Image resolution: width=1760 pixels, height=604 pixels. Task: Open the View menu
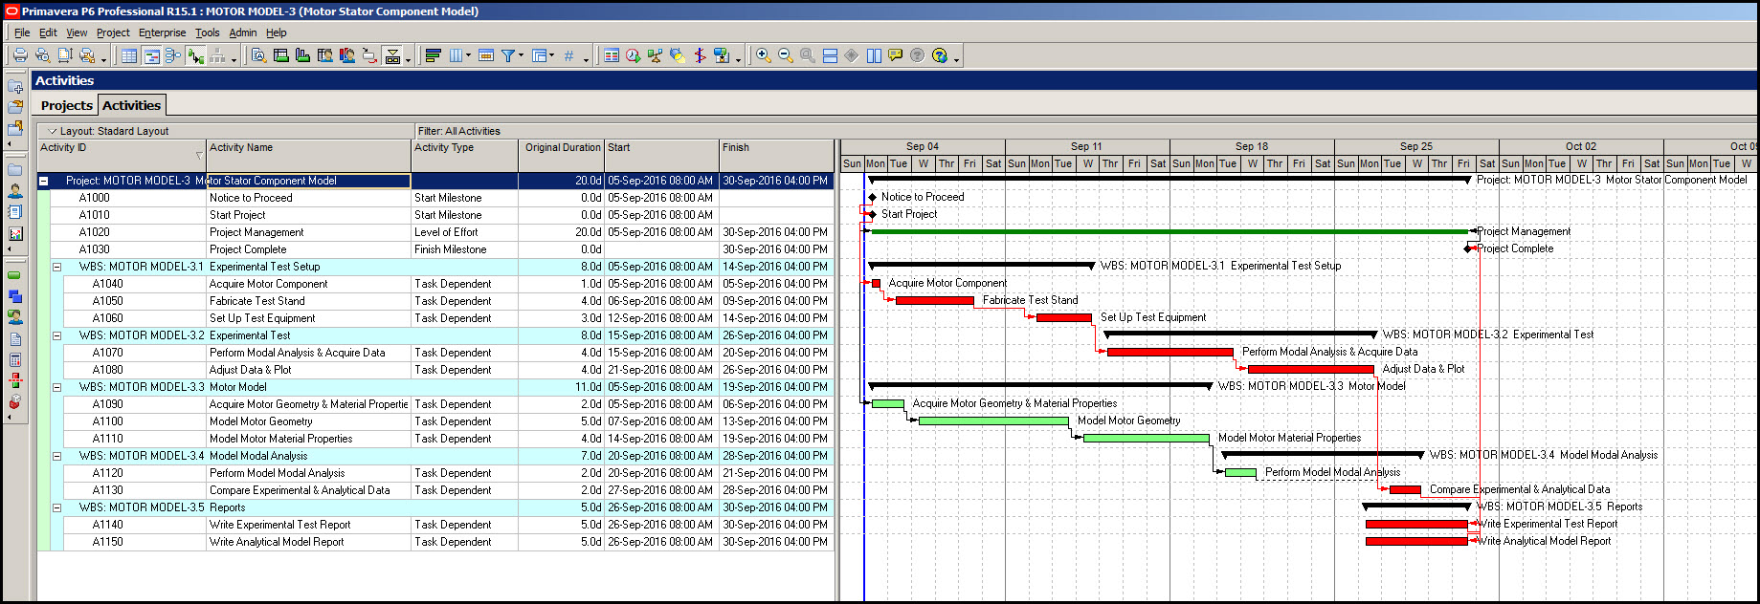pos(77,32)
